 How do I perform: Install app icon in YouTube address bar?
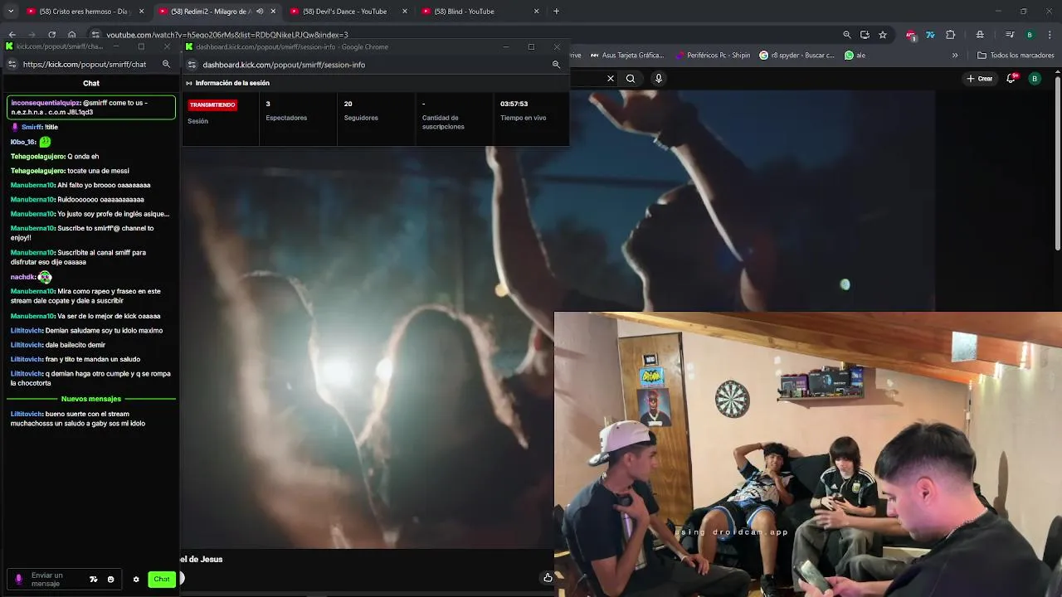(x=865, y=35)
